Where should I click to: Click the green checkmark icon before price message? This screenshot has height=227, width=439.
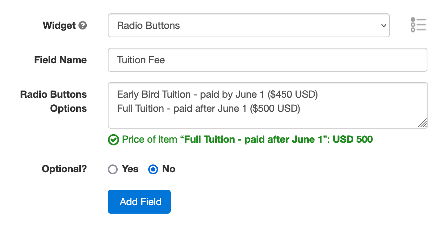coord(113,140)
